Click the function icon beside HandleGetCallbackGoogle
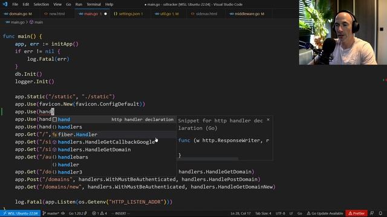387x217 pixels. (x=54, y=142)
